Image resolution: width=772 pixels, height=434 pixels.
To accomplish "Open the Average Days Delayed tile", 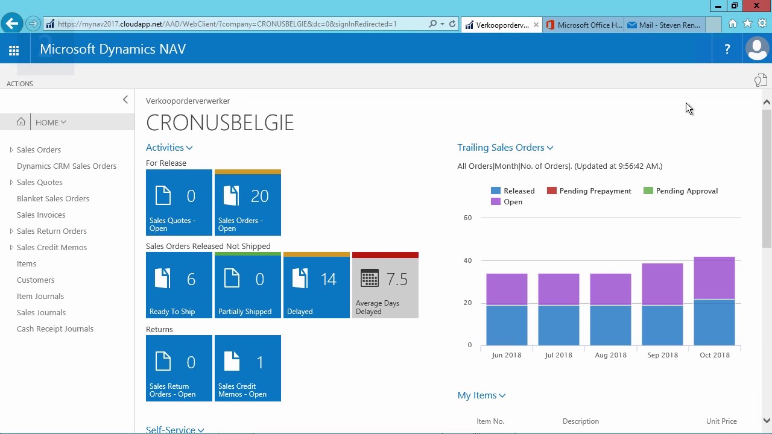I will point(385,285).
